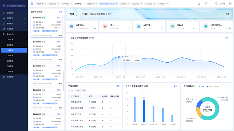The image size is (234, 131).
Task: Click the red alarm icon on 52 card
Action: pyautogui.click(x=105, y=26)
